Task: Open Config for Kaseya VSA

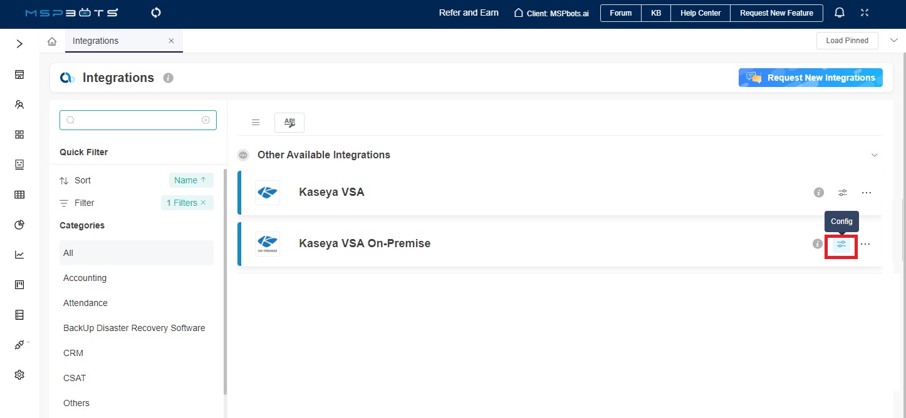Action: click(843, 193)
